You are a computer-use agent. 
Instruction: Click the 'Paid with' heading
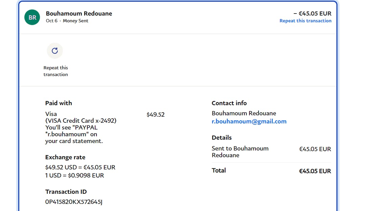[x=59, y=103]
